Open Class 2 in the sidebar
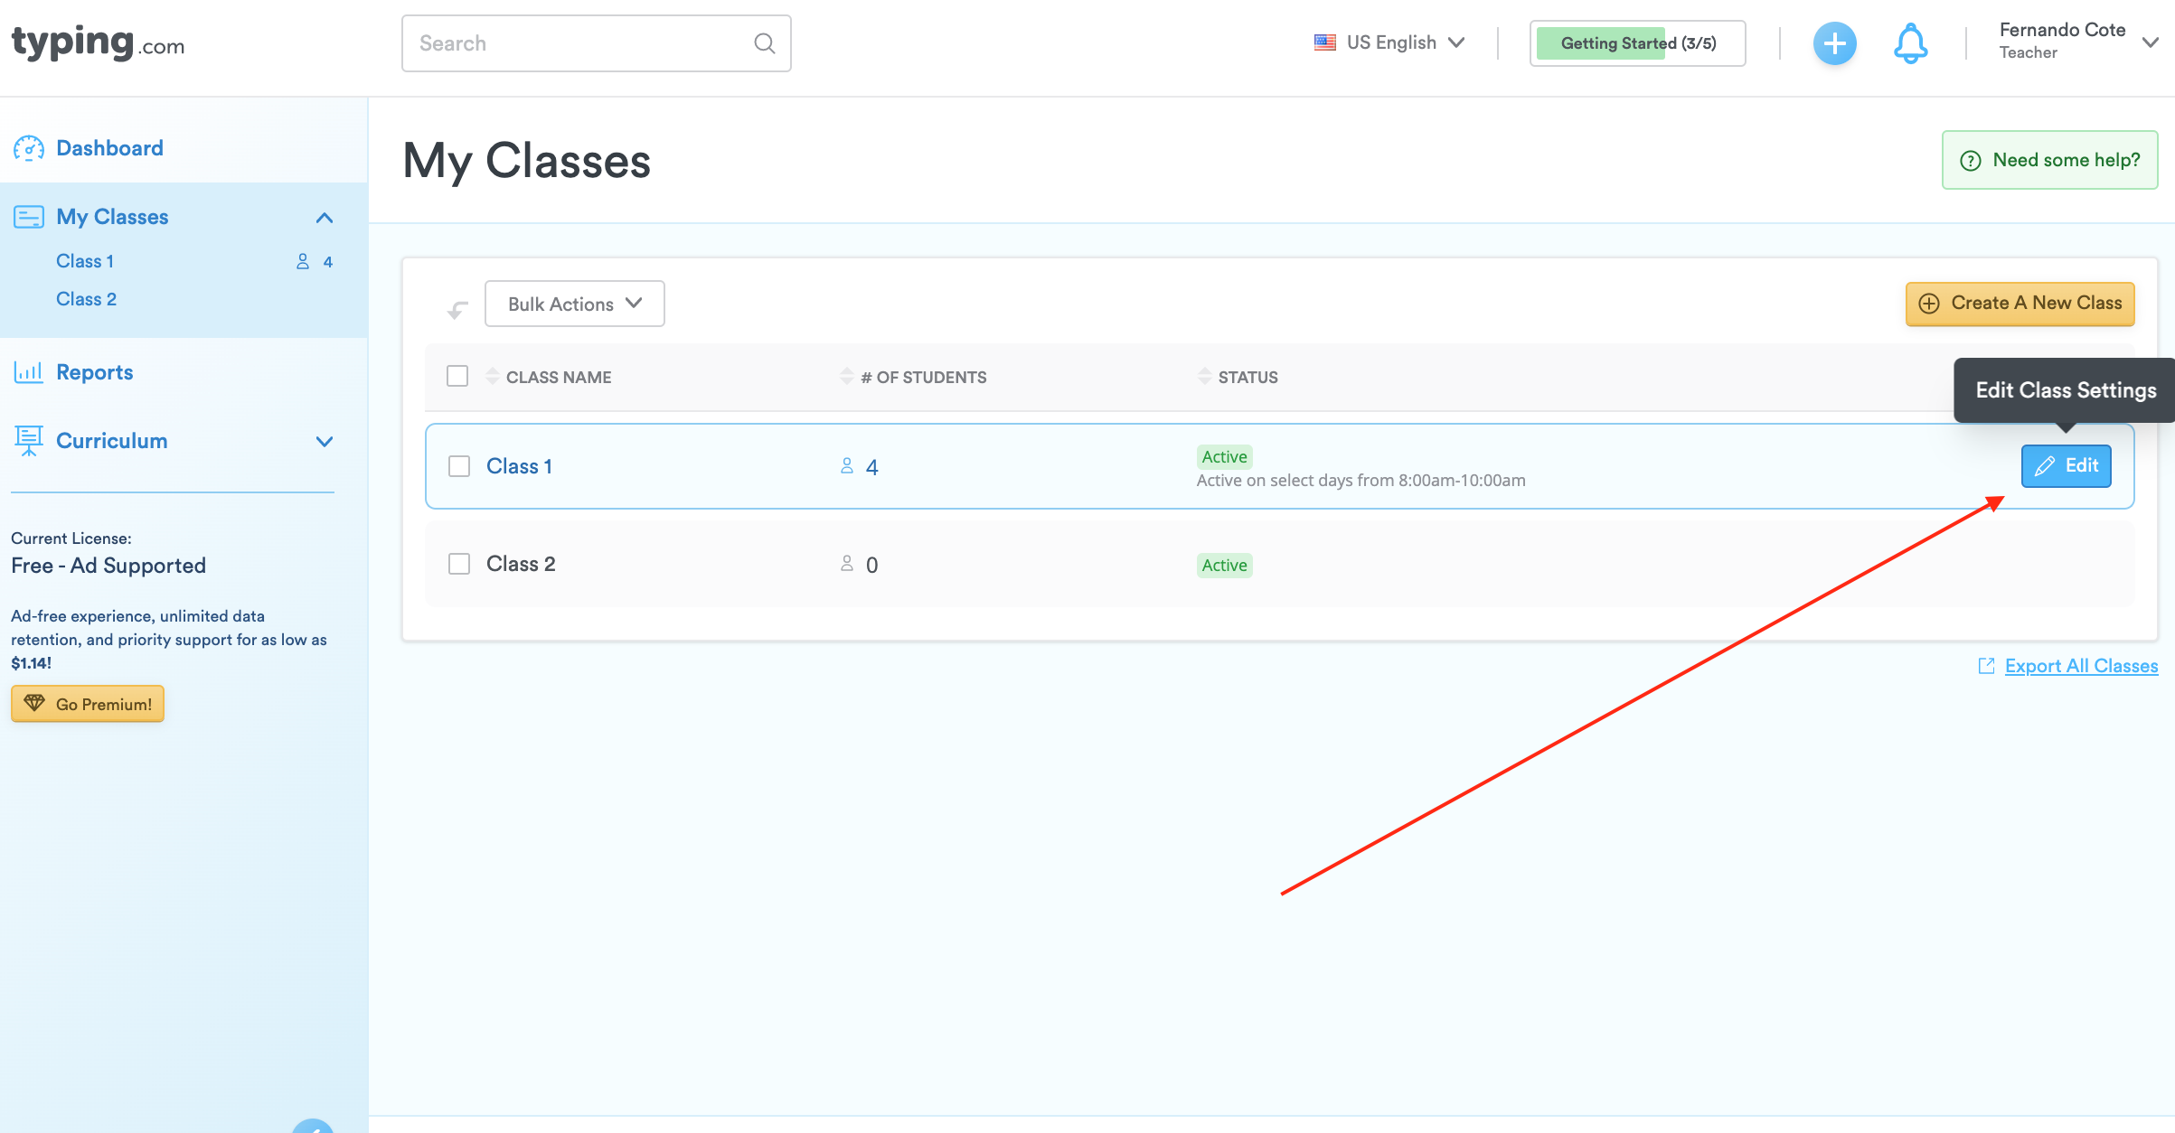The height and width of the screenshot is (1133, 2175). pos(86,299)
